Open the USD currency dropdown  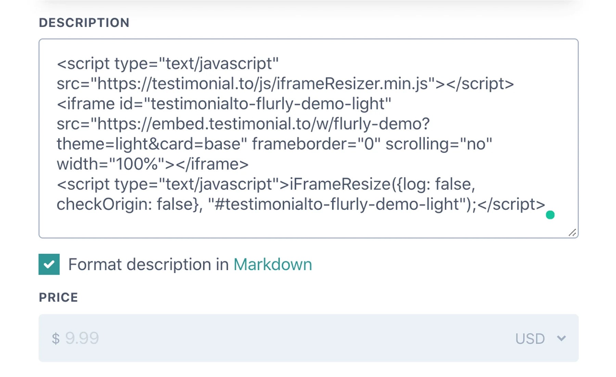(x=541, y=338)
